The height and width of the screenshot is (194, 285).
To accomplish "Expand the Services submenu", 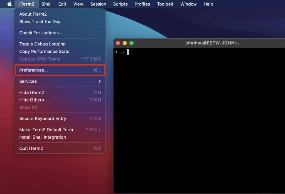I will pos(60,81).
